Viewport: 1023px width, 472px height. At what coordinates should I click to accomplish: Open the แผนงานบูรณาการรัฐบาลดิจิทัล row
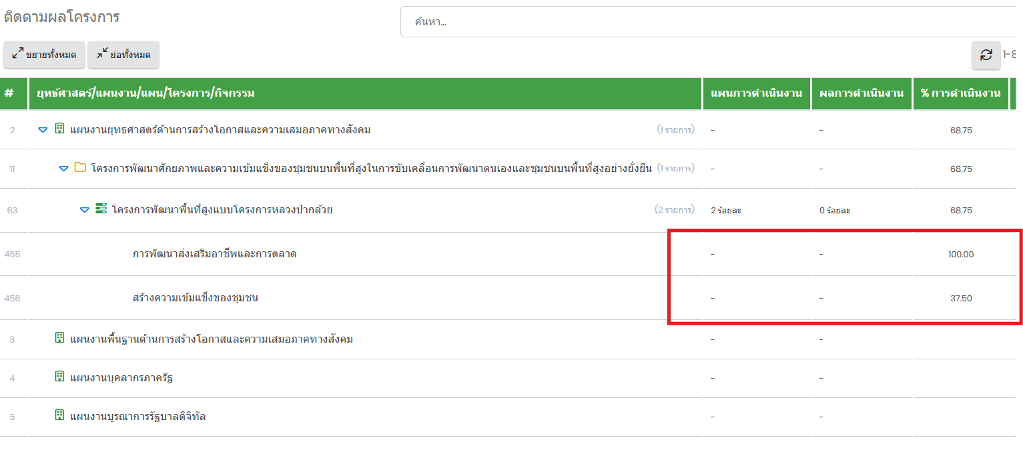coord(137,417)
